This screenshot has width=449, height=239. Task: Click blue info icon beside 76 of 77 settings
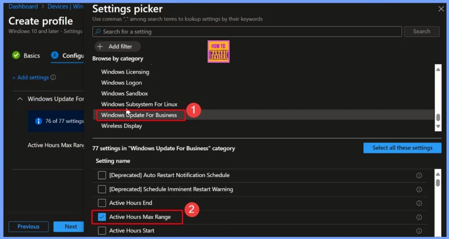click(x=39, y=121)
